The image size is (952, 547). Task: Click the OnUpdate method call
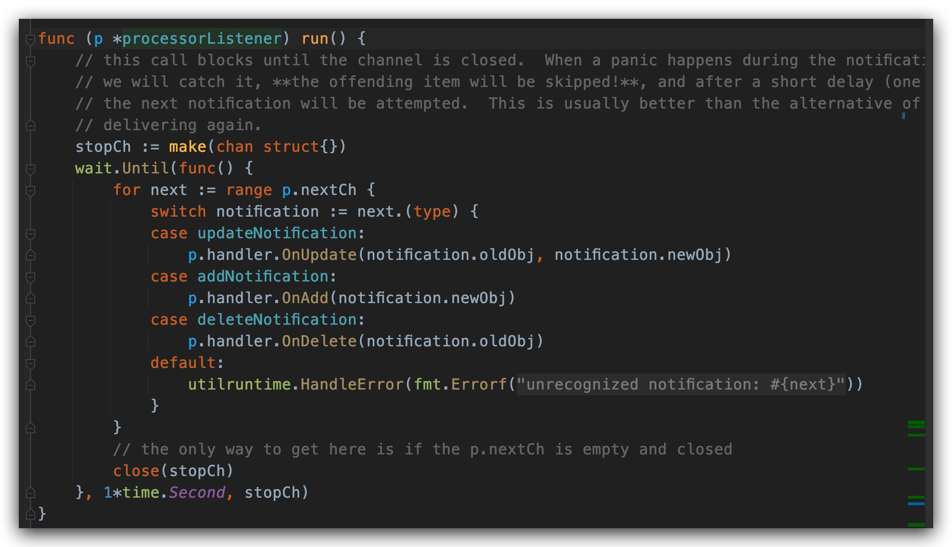click(319, 255)
